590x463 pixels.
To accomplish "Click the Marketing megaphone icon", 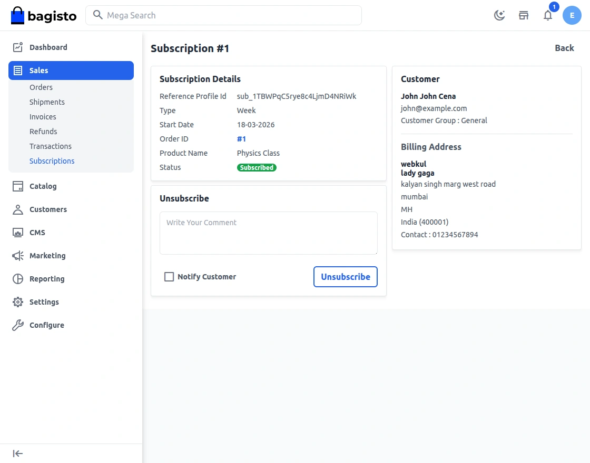I will (17, 255).
